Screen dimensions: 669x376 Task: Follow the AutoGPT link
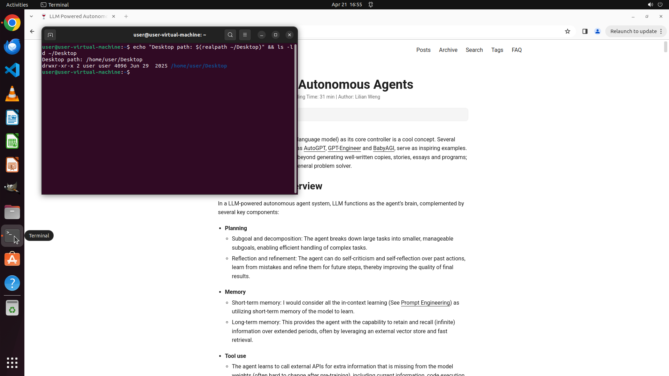click(x=314, y=148)
